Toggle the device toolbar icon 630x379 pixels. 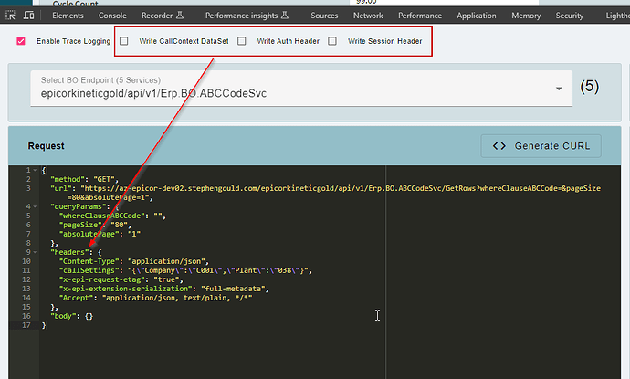click(28, 16)
